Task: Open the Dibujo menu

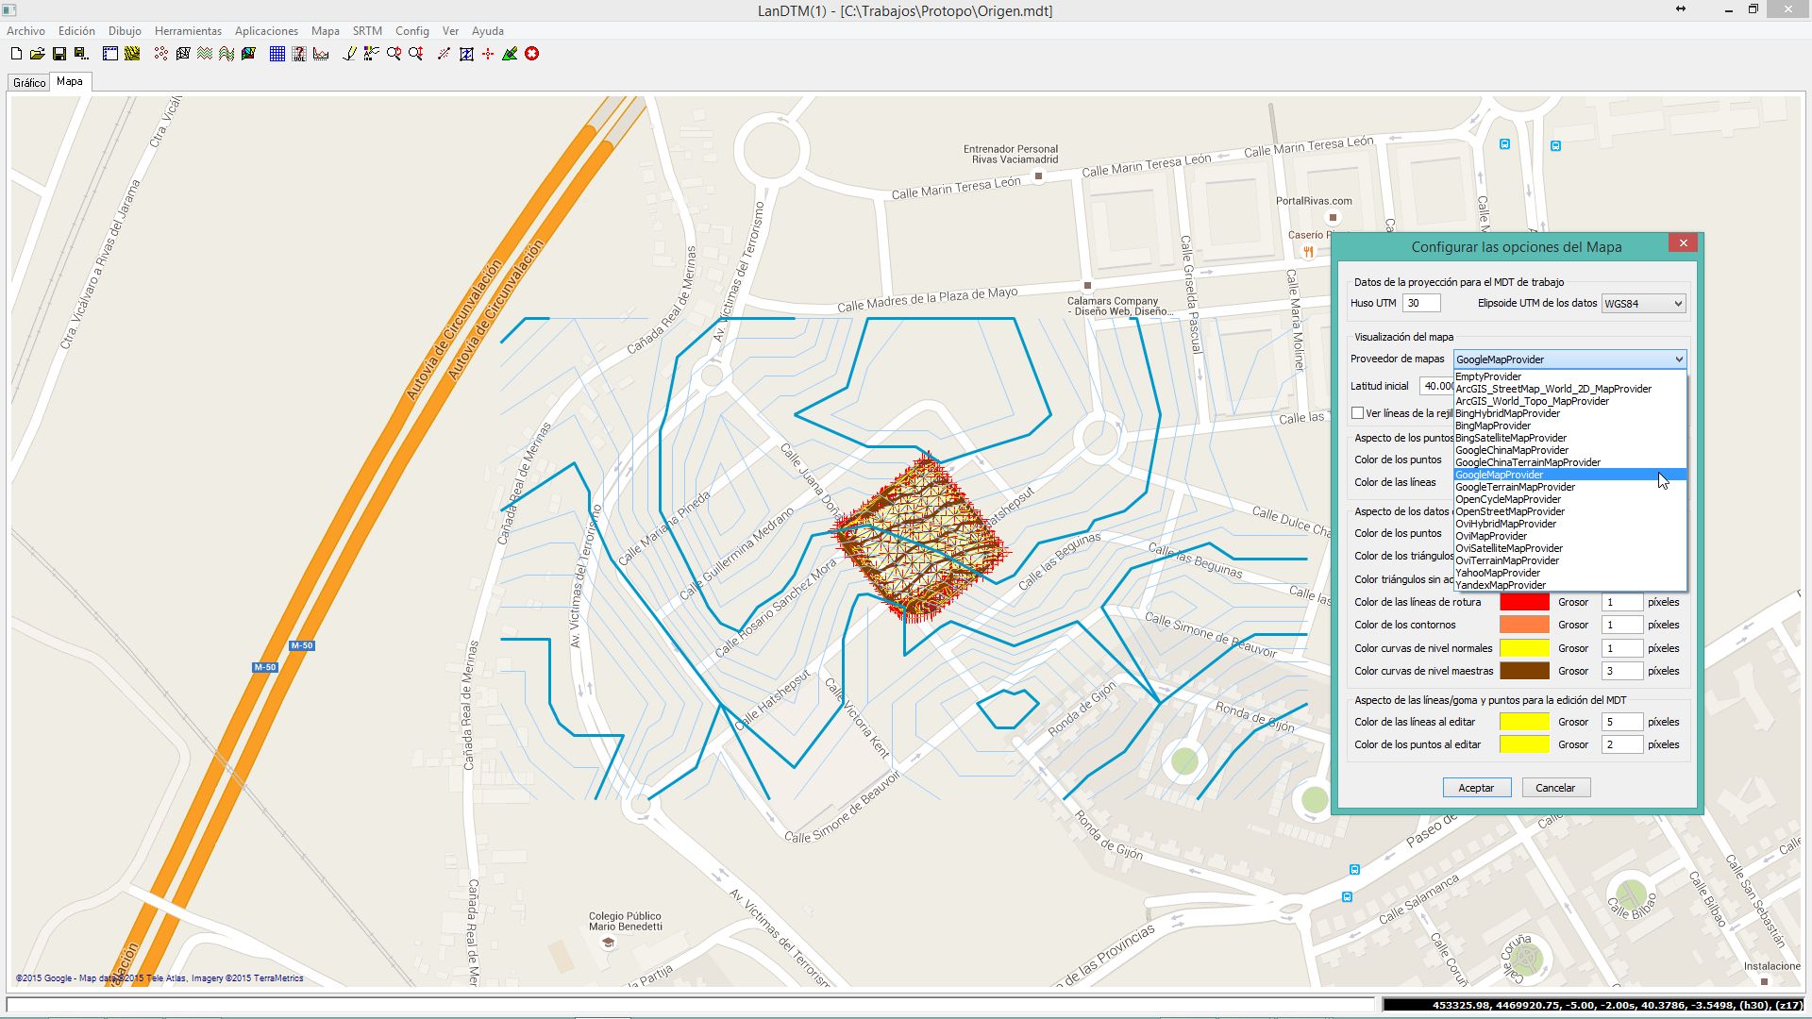Action: click(x=125, y=31)
